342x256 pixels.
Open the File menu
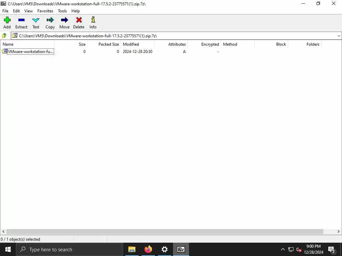point(5,11)
